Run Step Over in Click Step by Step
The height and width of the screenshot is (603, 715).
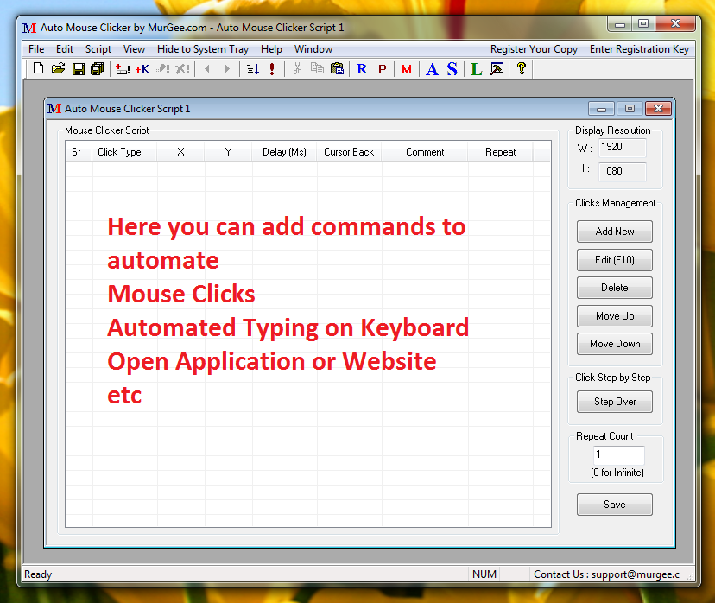614,401
